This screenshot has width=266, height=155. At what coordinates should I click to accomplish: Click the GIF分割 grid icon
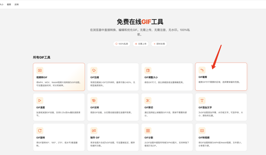pos(148,130)
